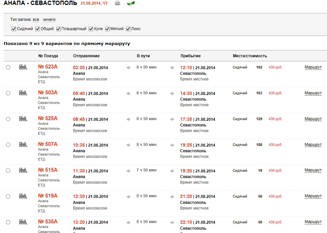Image resolution: width=327 pixels, height=233 pixels.
Task: Click train icon for № 523А
Action: (x=23, y=67)
